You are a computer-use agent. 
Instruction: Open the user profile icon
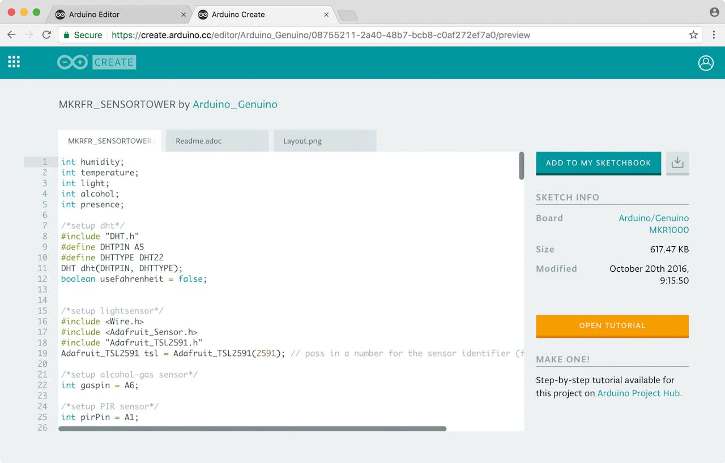[x=706, y=63]
